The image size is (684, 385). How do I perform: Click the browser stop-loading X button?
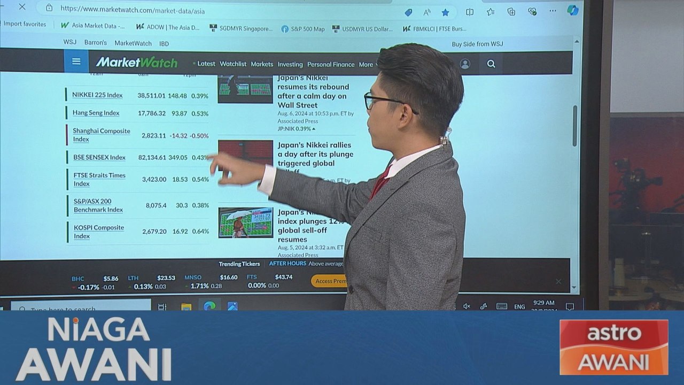[22, 7]
